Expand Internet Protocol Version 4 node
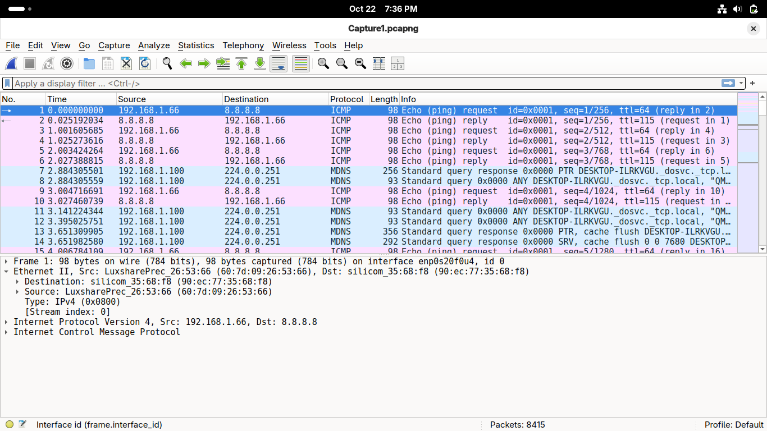The image size is (767, 431). (6, 322)
